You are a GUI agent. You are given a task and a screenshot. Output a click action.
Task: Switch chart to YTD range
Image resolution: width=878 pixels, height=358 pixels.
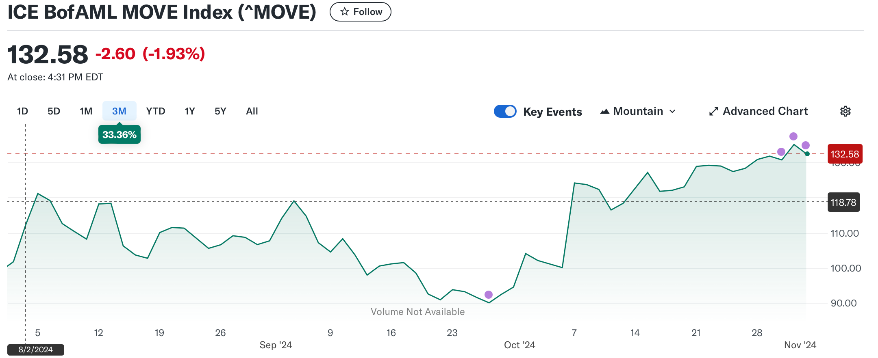pyautogui.click(x=156, y=111)
